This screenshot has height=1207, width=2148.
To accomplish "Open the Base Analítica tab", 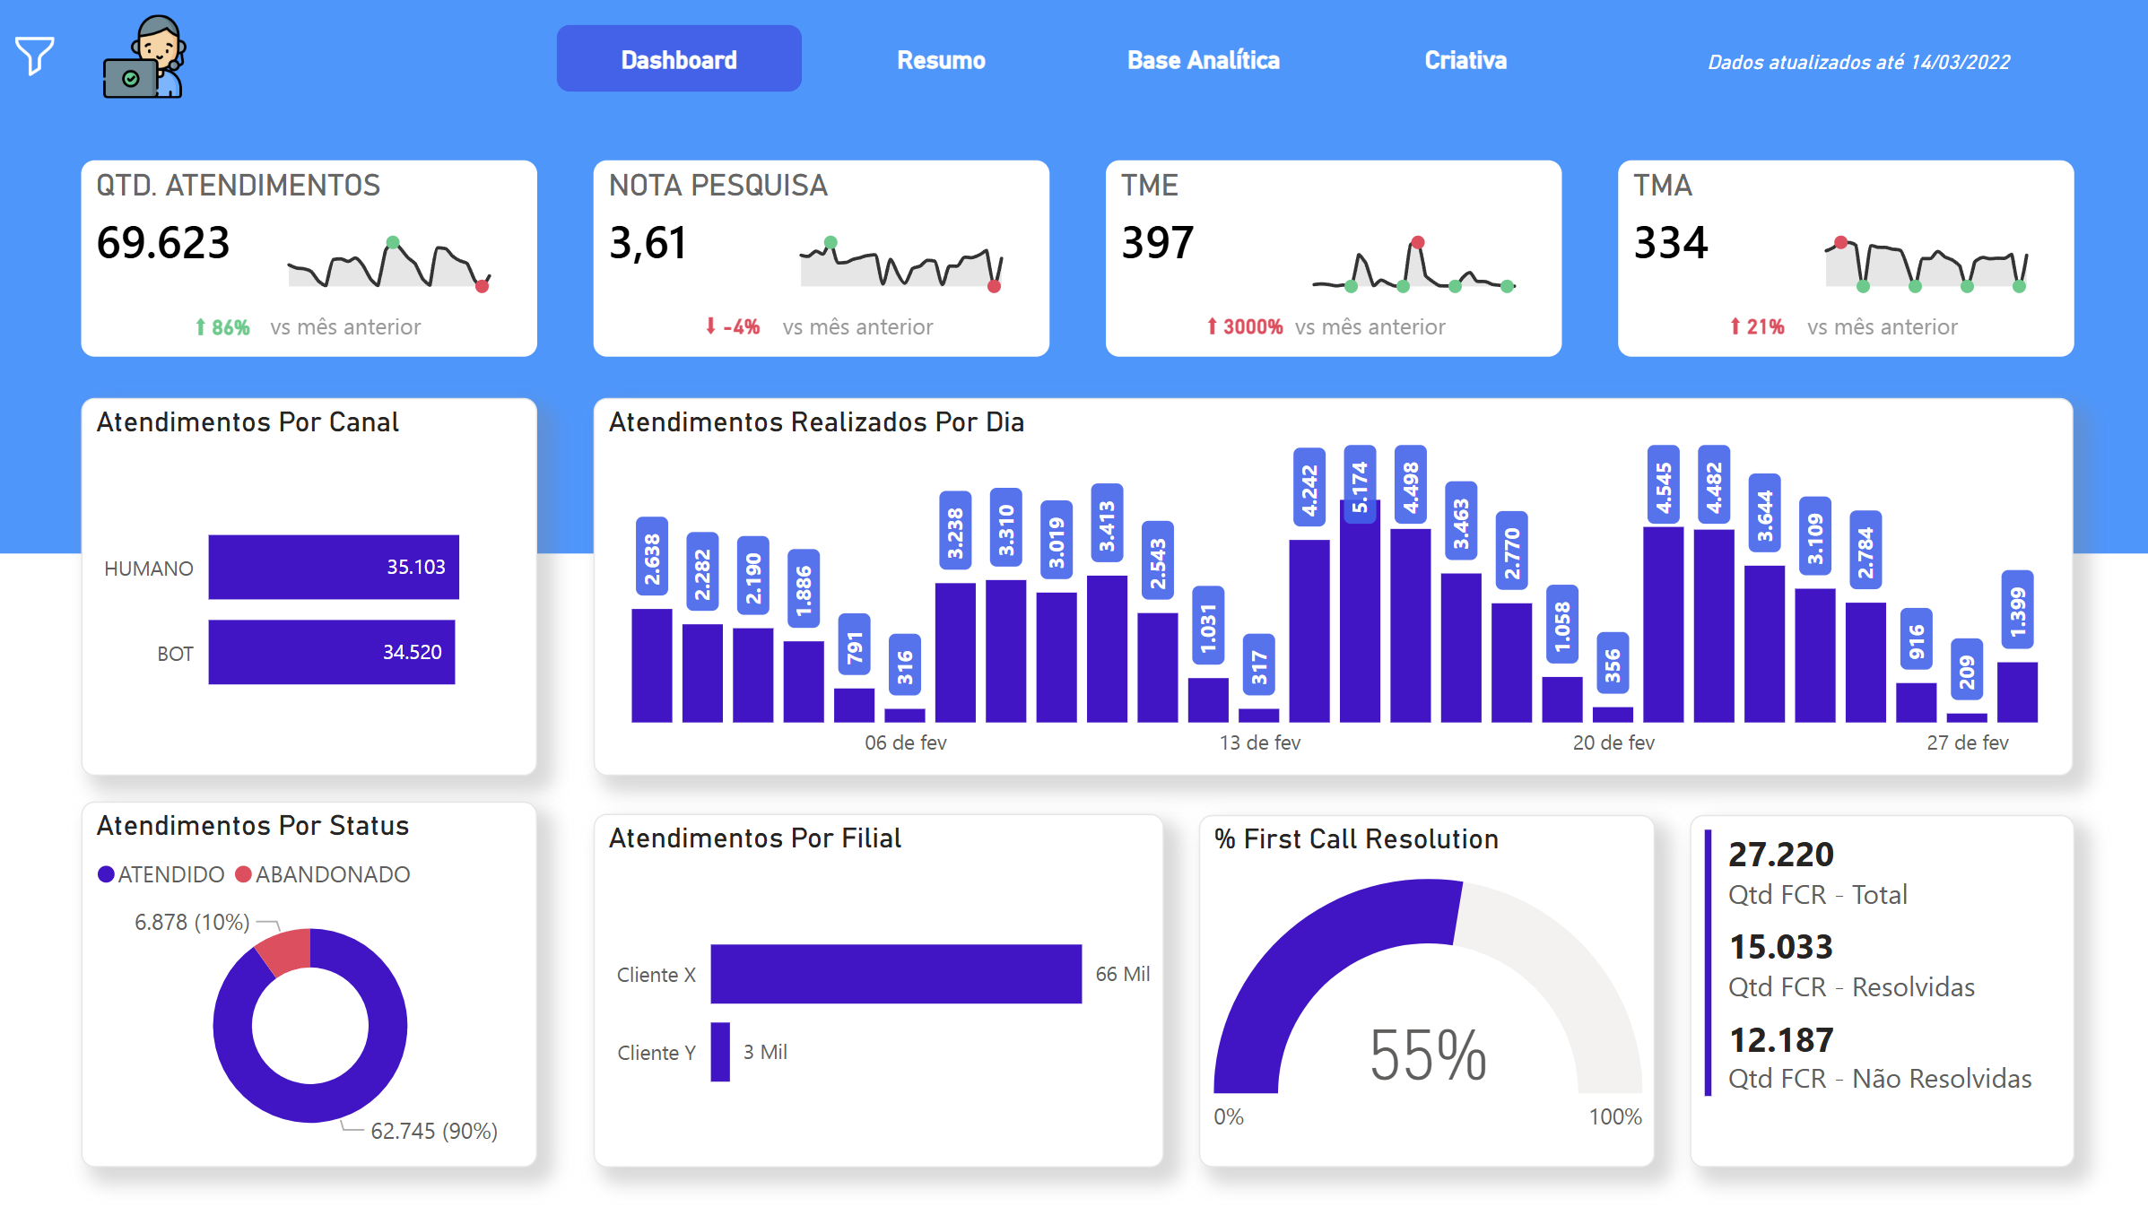I will pos(1203,60).
